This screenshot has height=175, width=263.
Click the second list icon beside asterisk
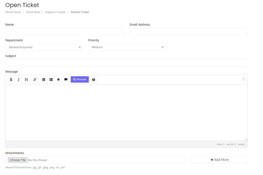[x=51, y=80]
